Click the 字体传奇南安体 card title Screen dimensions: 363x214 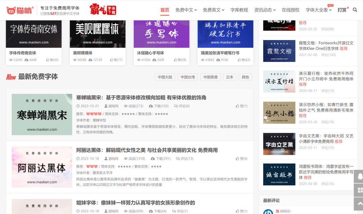[23, 53]
